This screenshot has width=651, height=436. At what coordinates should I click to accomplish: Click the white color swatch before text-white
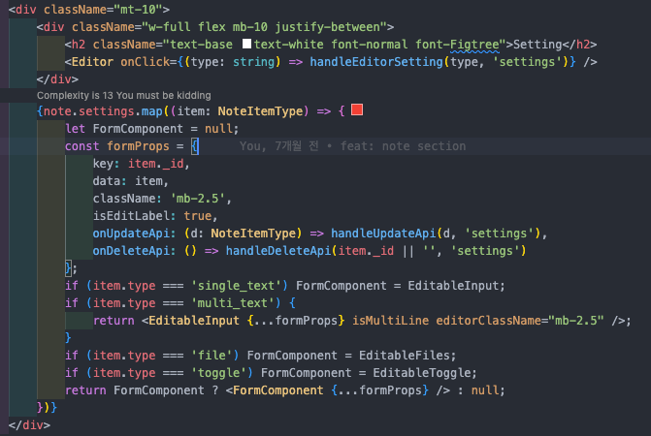(246, 44)
